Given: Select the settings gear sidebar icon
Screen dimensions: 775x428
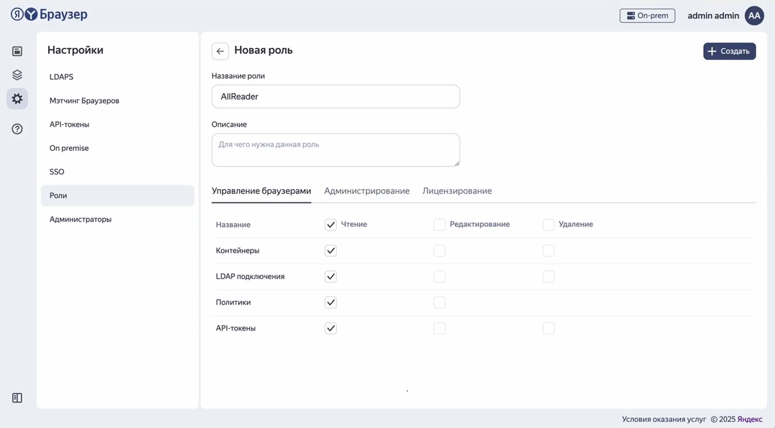Looking at the screenshot, I should (17, 99).
